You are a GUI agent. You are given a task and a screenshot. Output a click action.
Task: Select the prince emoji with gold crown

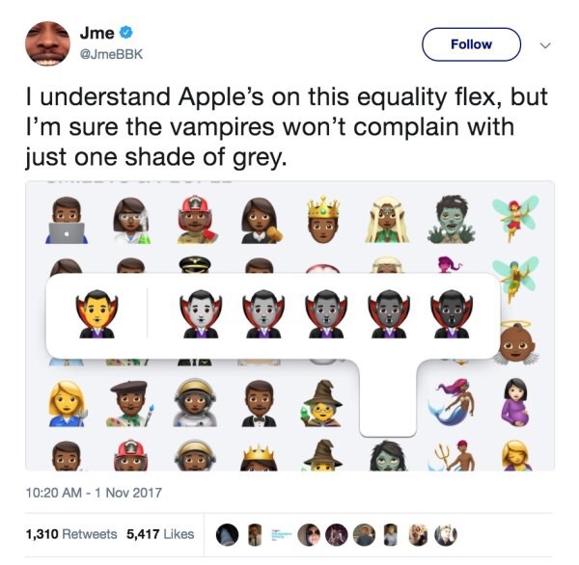coord(323,219)
